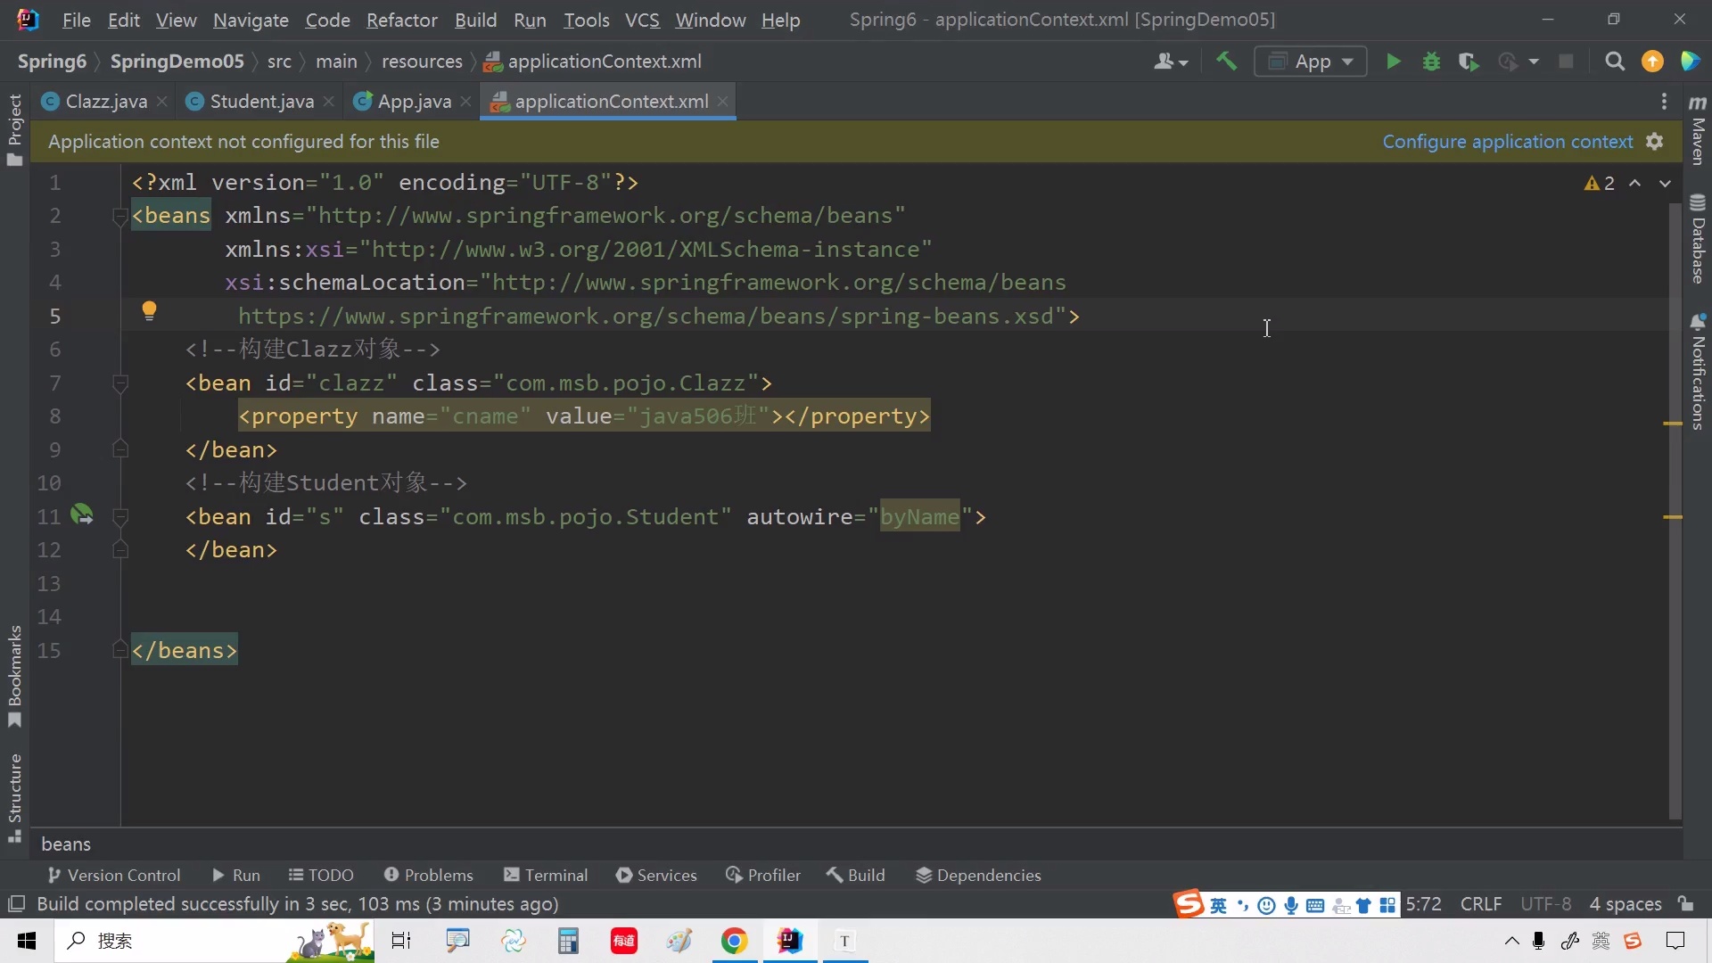Toggle the Maven tool window

(x=1698, y=130)
